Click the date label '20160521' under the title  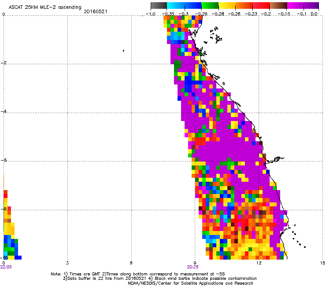[96, 11]
